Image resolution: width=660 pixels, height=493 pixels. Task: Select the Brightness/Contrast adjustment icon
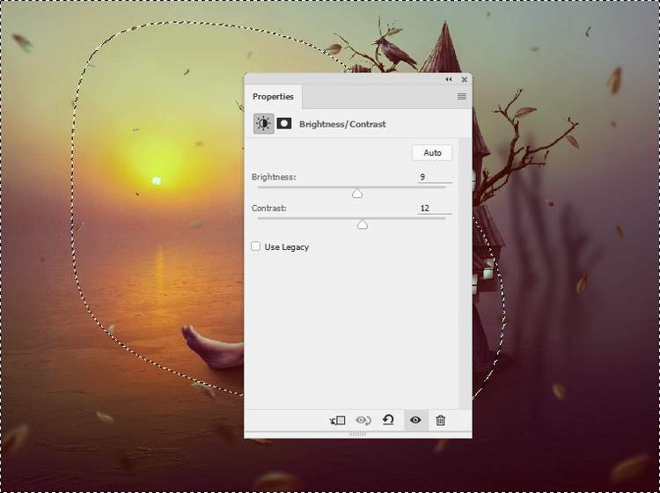click(263, 124)
